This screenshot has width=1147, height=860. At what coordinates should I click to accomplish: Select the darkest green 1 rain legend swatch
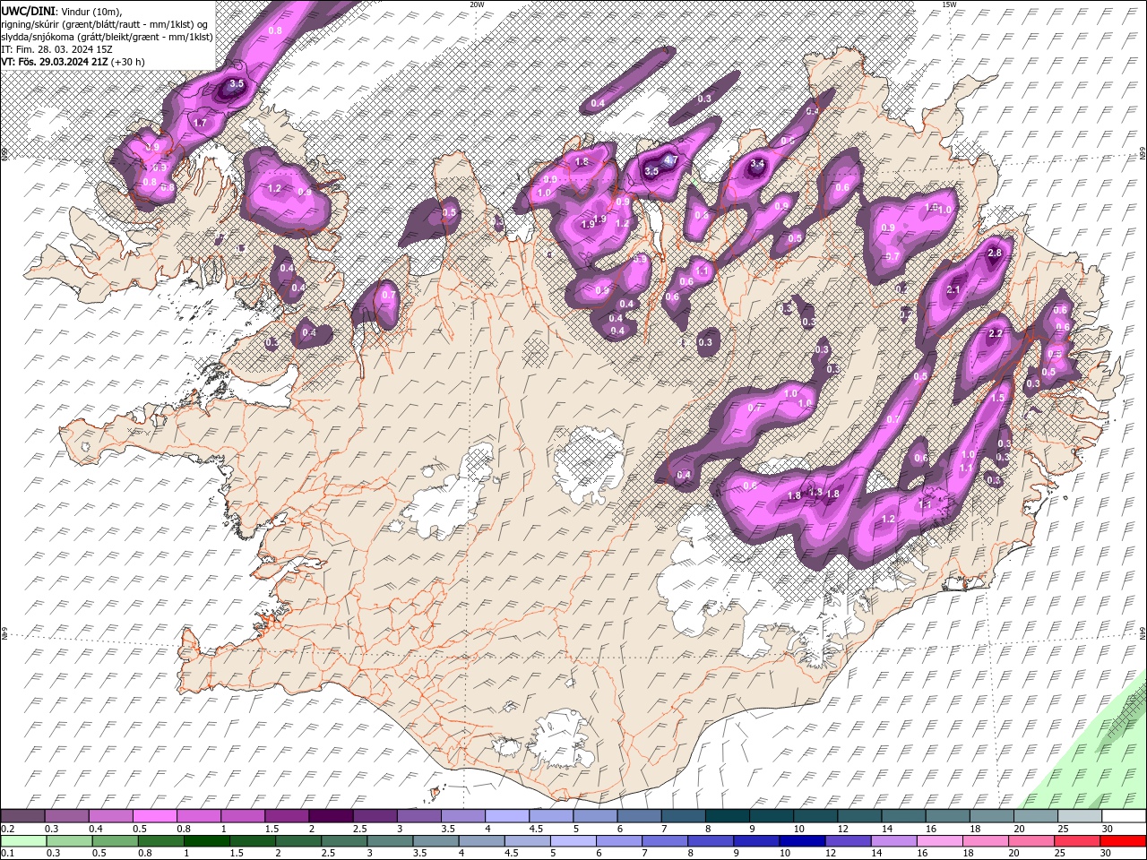(x=206, y=840)
